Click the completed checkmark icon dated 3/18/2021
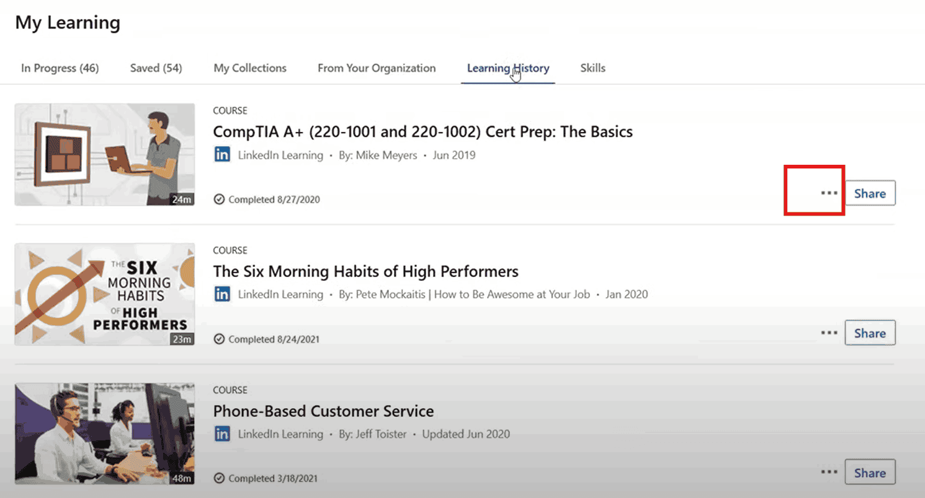The width and height of the screenshot is (925, 498). click(218, 479)
